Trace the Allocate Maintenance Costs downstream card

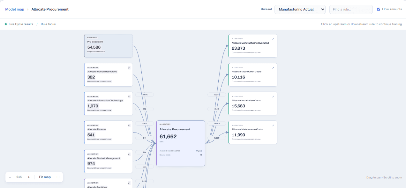click(x=253, y=133)
